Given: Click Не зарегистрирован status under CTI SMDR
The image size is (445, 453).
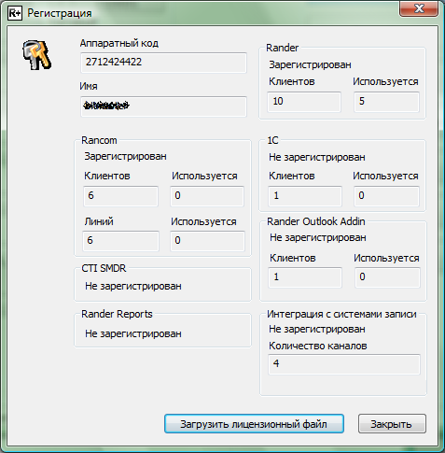Looking at the screenshot, I should (x=133, y=286).
